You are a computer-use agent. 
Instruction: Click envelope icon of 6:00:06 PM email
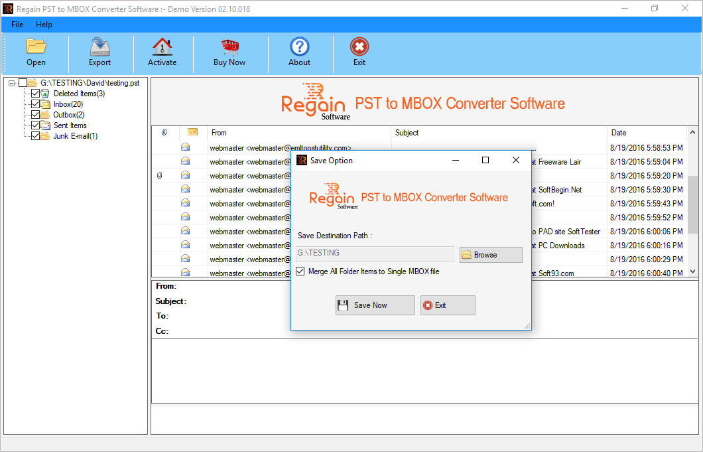click(185, 231)
